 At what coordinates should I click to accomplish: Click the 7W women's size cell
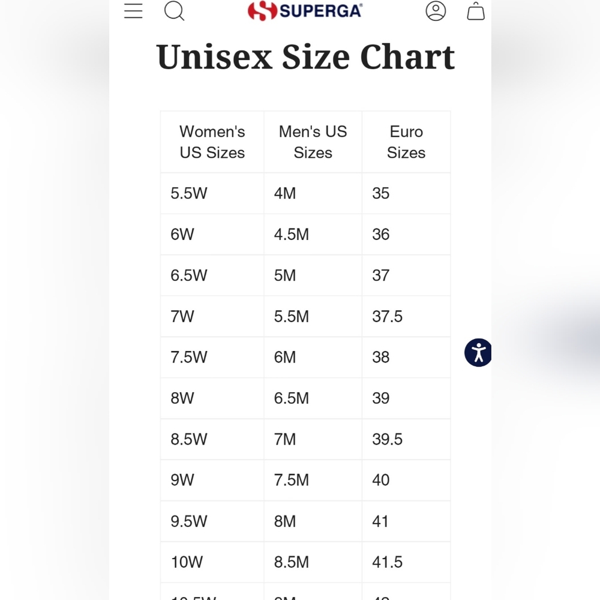(x=212, y=316)
